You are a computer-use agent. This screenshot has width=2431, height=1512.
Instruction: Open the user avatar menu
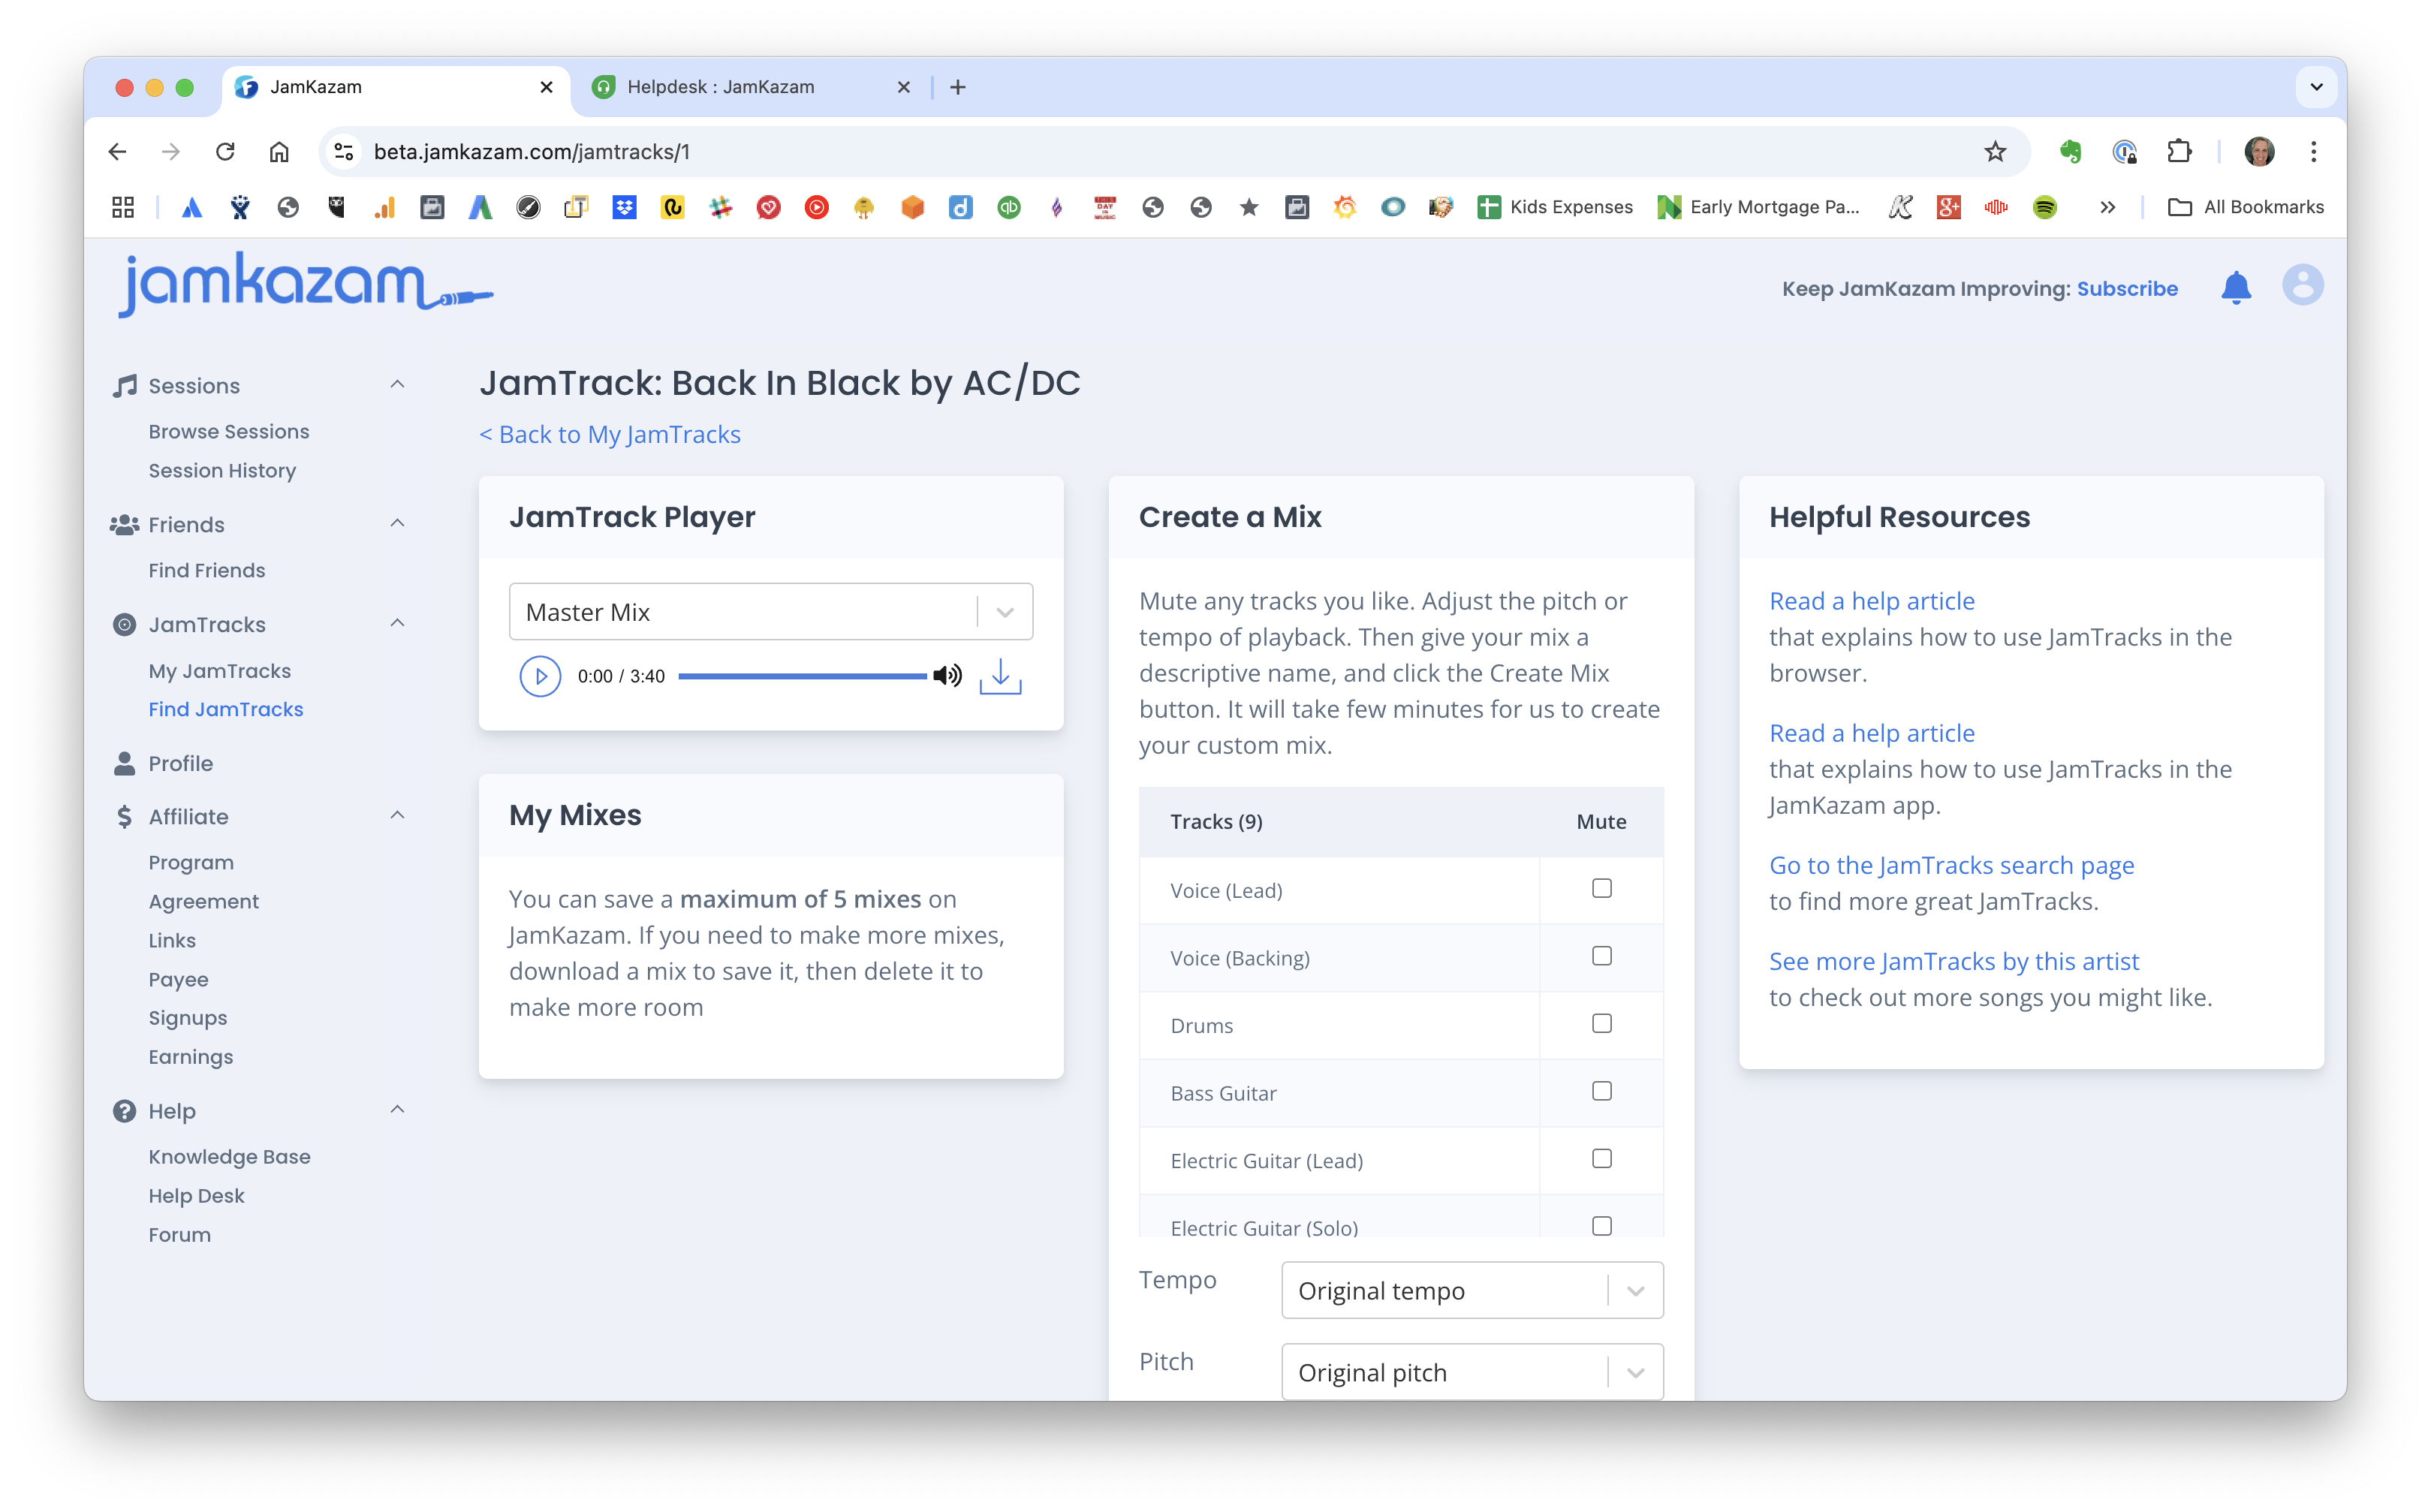click(2302, 286)
